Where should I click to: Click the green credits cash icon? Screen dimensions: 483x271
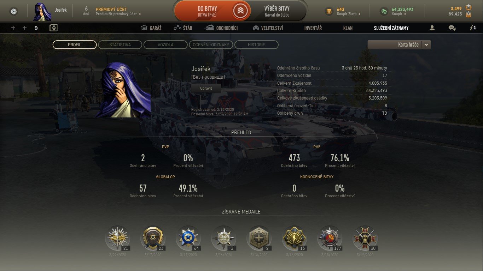click(384, 12)
